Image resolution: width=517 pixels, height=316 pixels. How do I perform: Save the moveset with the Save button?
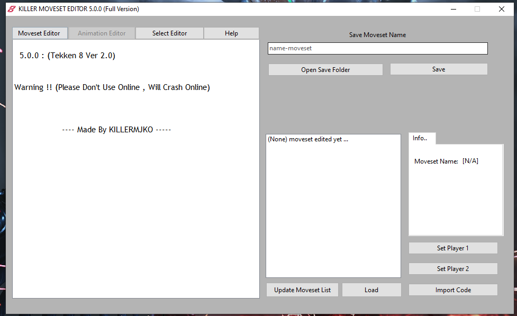point(439,69)
